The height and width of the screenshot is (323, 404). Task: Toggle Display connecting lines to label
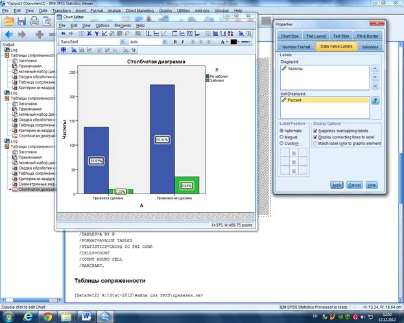coord(315,137)
